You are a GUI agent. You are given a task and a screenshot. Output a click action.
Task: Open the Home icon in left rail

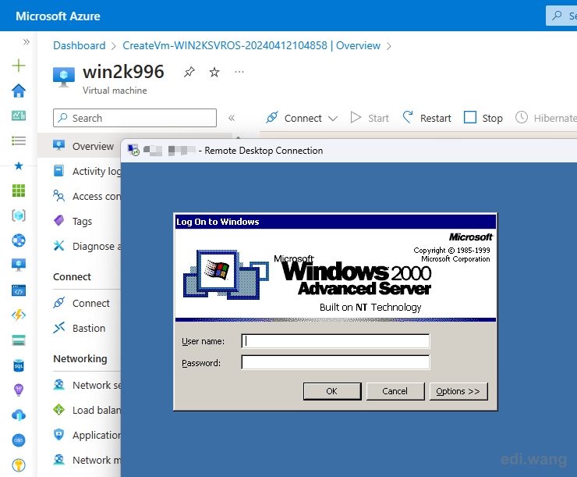pos(19,91)
